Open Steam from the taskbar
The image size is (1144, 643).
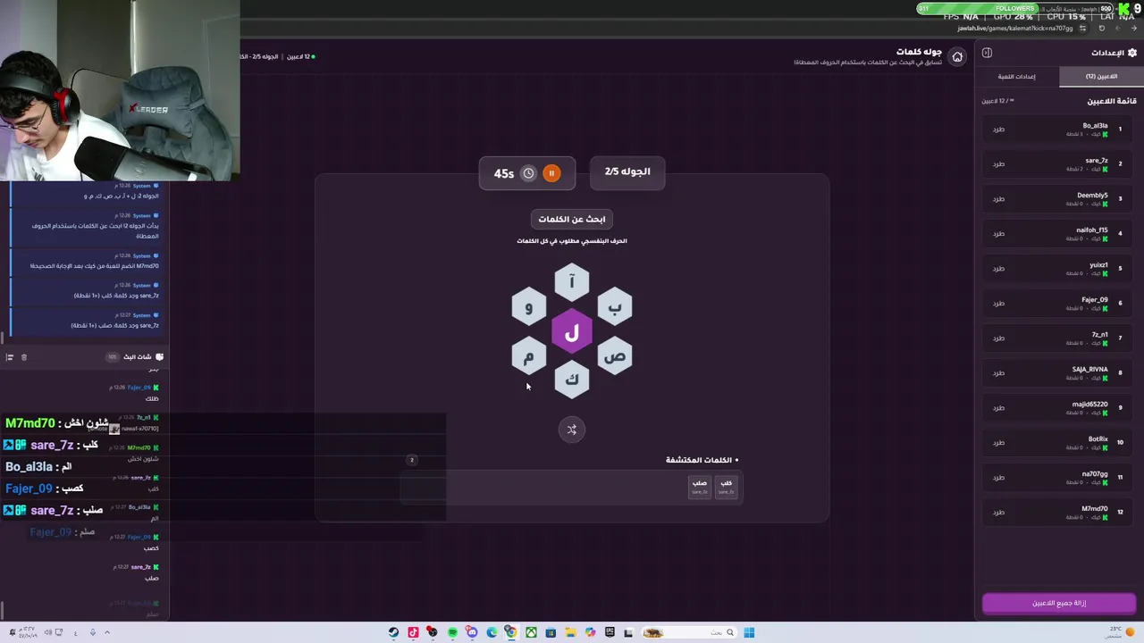point(393,633)
